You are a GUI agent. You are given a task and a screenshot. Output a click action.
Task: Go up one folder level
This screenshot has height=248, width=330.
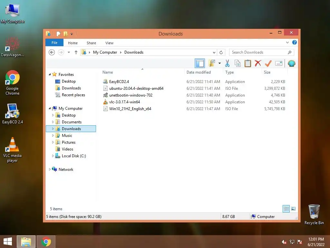(x=76, y=52)
